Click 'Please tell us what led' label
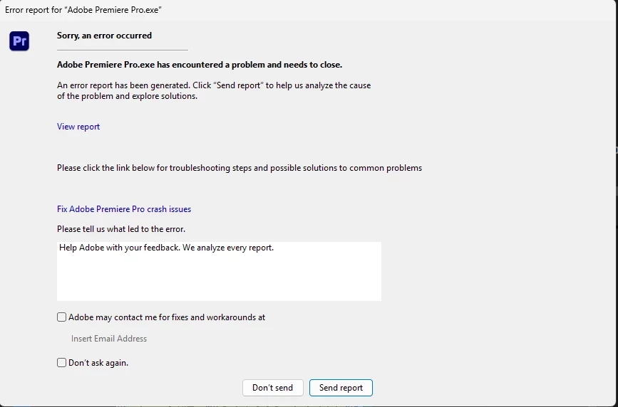 pos(121,229)
